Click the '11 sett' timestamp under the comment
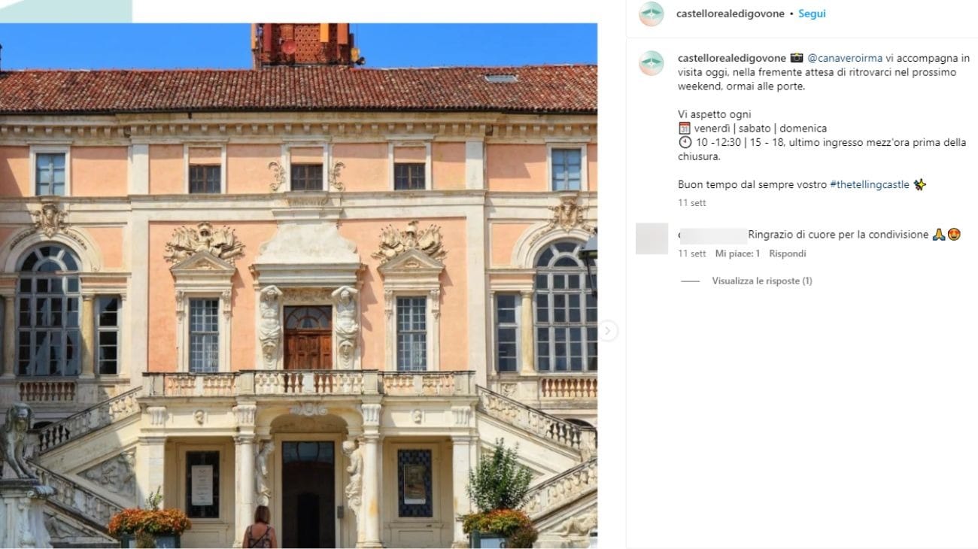The width and height of the screenshot is (978, 549). pos(692,253)
